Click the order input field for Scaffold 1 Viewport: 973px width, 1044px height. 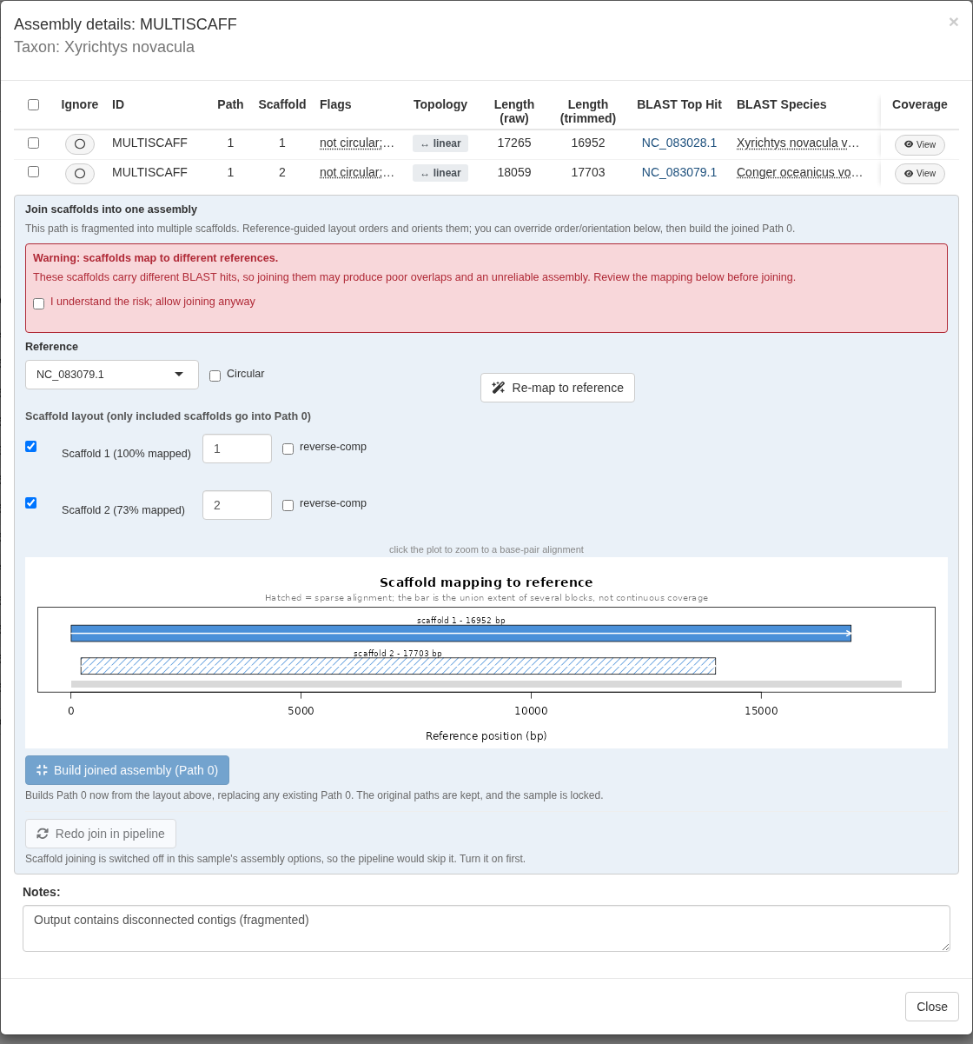click(x=237, y=449)
